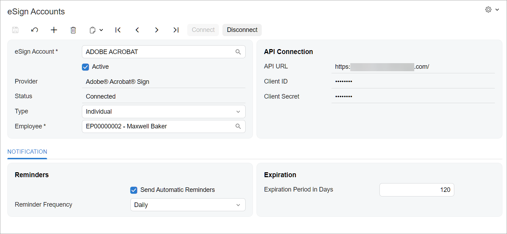The height and width of the screenshot is (234, 507).
Task: Click the Client ID masked value
Action: tap(344, 82)
